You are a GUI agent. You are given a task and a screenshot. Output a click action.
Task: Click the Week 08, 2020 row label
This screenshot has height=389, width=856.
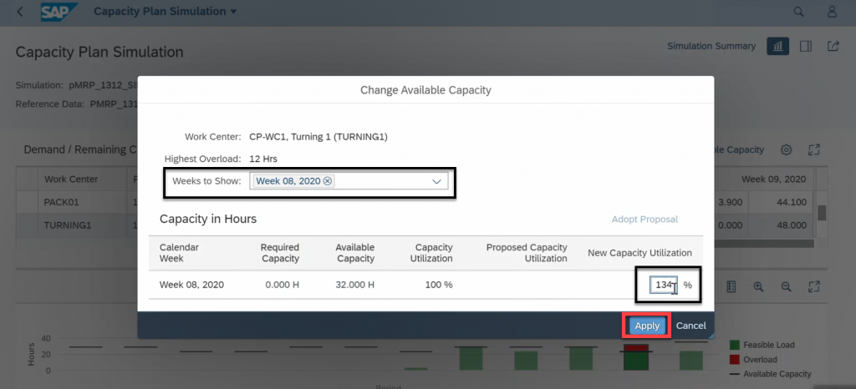191,285
